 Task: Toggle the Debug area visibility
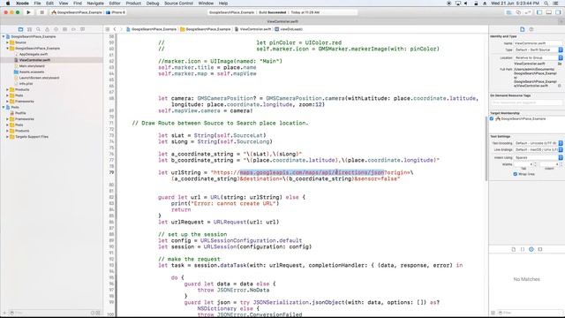[x=549, y=12]
